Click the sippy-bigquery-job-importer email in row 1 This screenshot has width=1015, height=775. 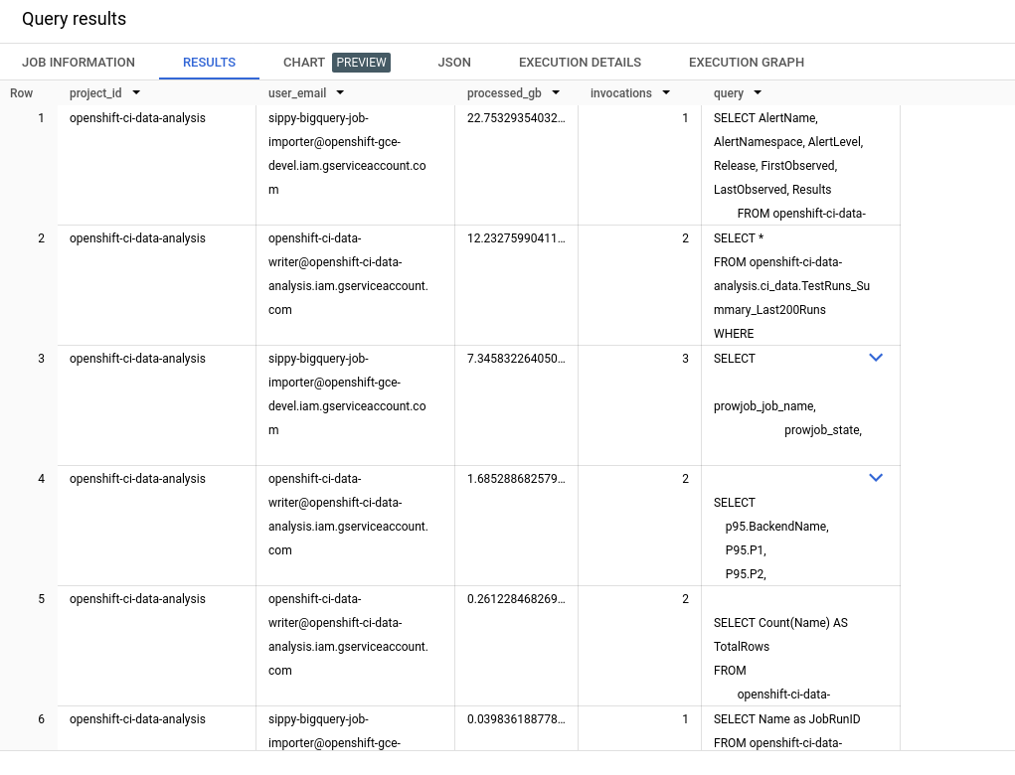pyautogui.click(x=347, y=154)
